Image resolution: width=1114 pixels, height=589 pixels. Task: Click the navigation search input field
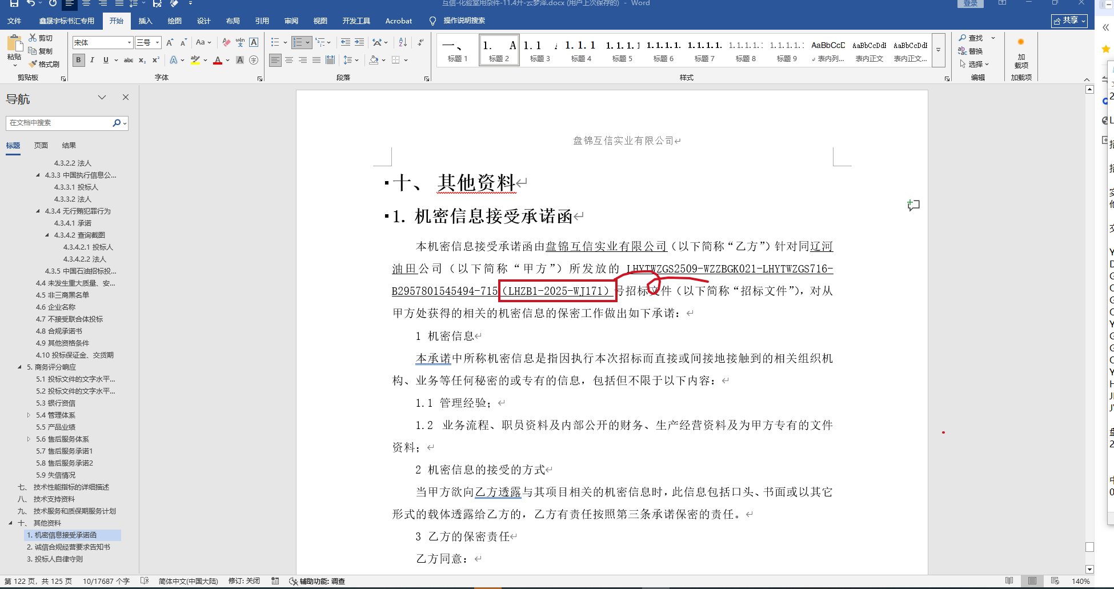pos(59,123)
